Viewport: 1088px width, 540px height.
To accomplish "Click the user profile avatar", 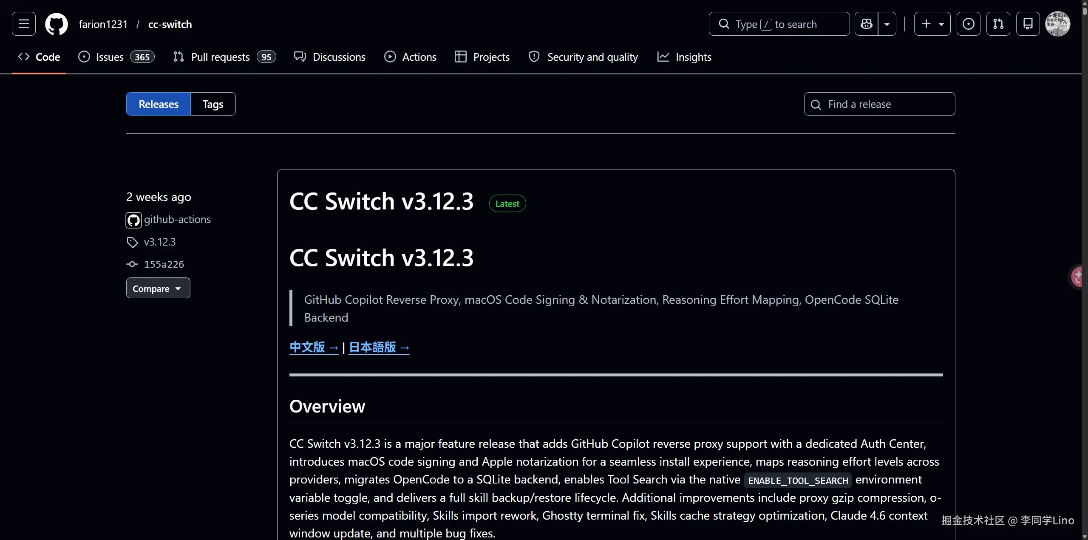I will click(x=1057, y=24).
